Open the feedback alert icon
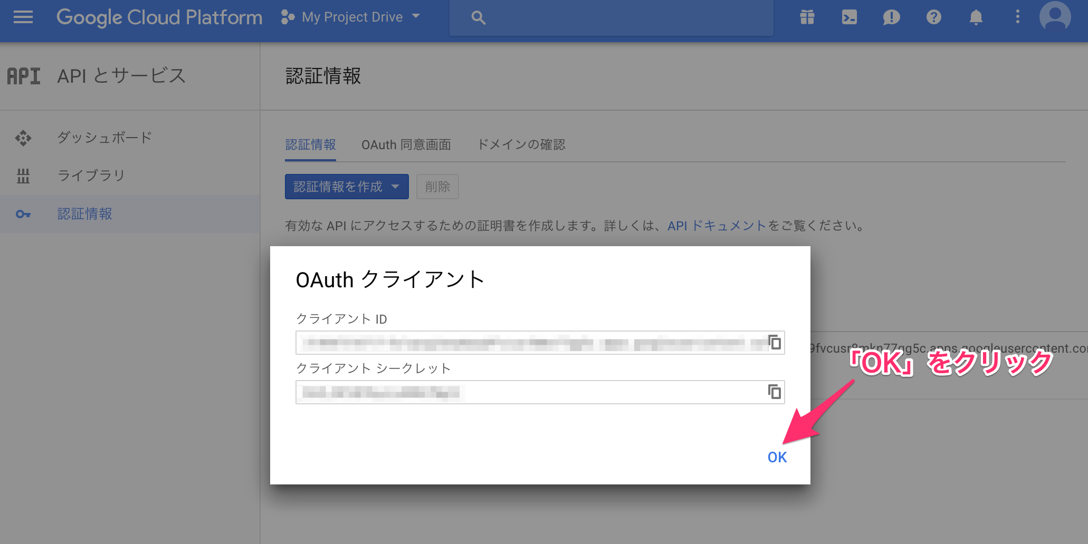1088x544 pixels. 891,17
